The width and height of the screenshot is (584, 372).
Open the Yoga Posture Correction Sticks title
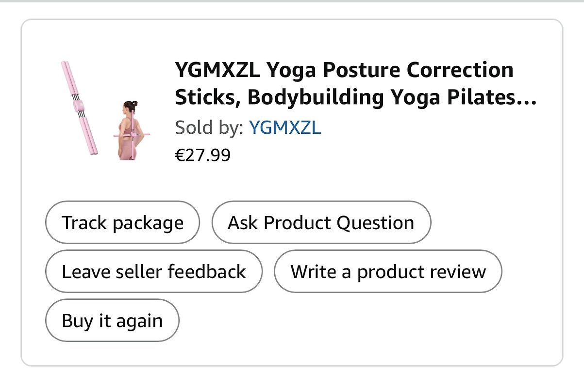coord(344,71)
